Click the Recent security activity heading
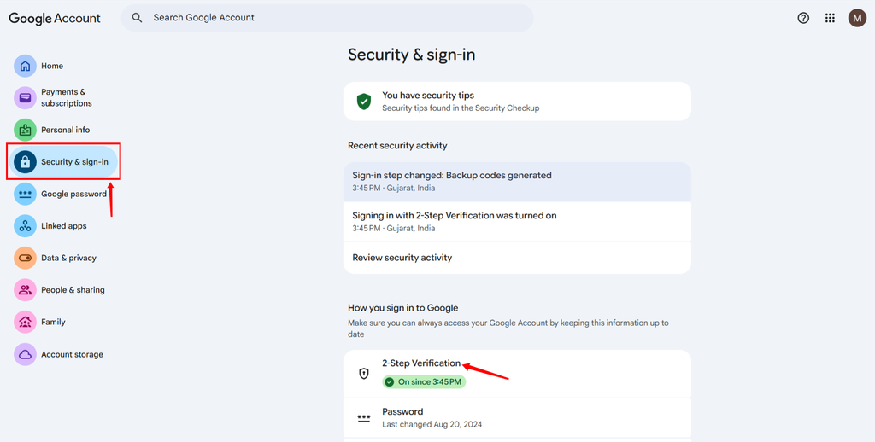This screenshot has width=875, height=442. [x=397, y=145]
